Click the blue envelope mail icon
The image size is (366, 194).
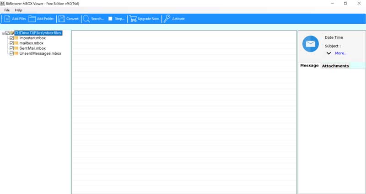coord(310,44)
